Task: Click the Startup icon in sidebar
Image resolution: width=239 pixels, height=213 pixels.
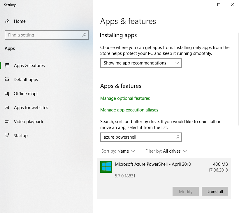Action: tap(7, 136)
